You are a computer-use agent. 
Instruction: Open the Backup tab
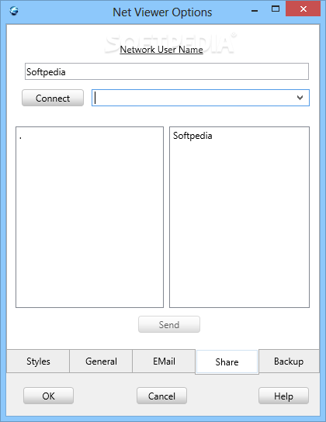pyautogui.click(x=289, y=361)
